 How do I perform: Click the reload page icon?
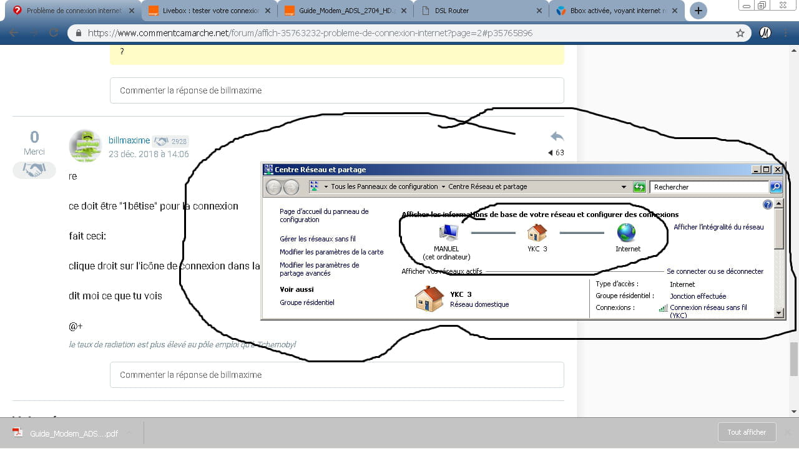point(54,33)
